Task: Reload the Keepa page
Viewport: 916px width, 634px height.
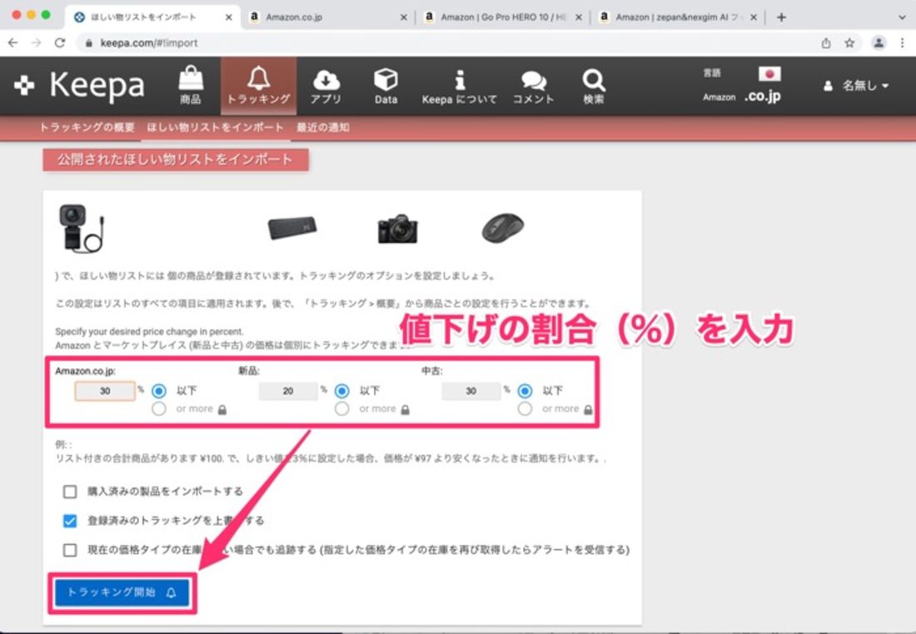Action: tap(60, 42)
